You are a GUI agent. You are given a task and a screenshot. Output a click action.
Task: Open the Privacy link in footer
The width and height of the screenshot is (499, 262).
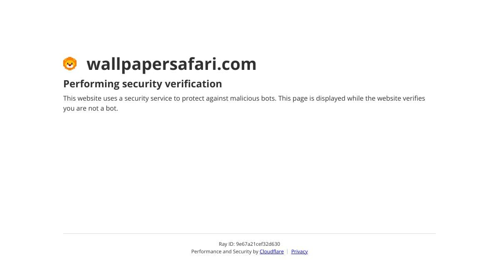coord(299,252)
